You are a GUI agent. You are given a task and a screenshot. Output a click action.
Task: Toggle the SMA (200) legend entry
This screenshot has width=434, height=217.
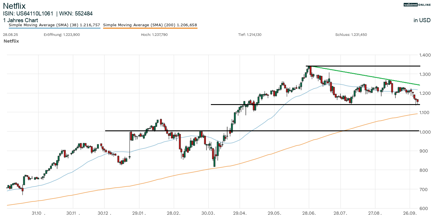[x=150, y=25]
